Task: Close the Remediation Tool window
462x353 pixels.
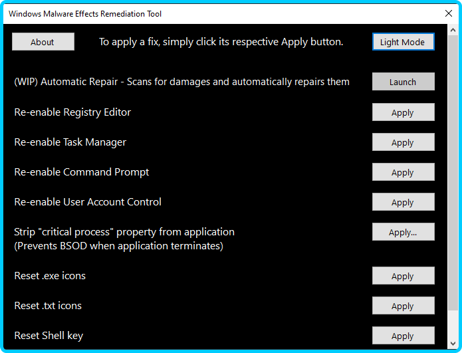Action: 447,13
